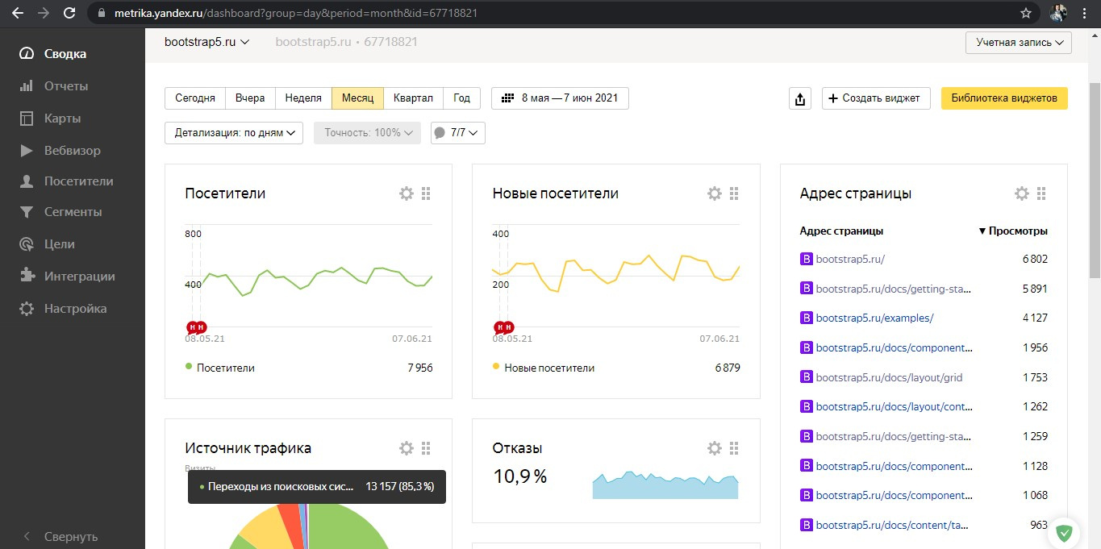Click drag handle of Новые посетители widget
Screen dimensions: 1101x549
coord(734,193)
